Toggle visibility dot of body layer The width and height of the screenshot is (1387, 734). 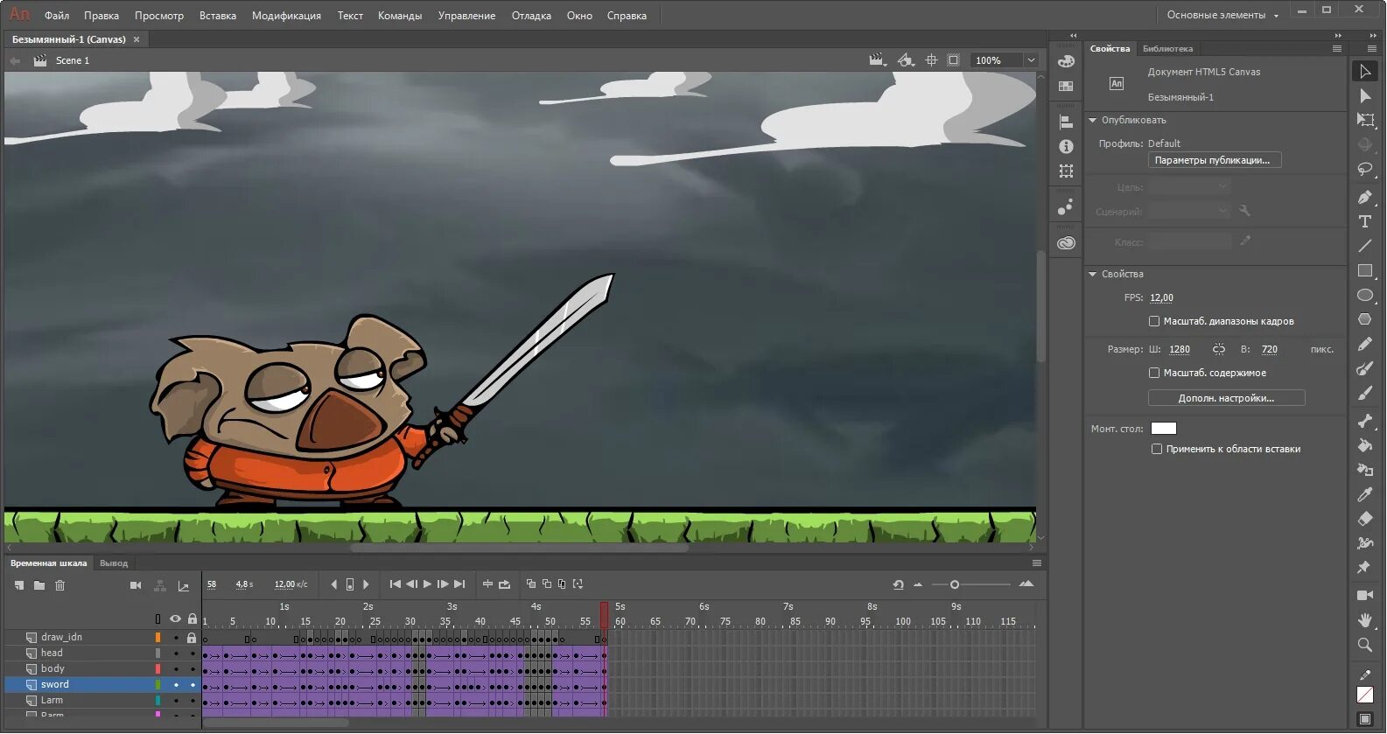coord(176,669)
